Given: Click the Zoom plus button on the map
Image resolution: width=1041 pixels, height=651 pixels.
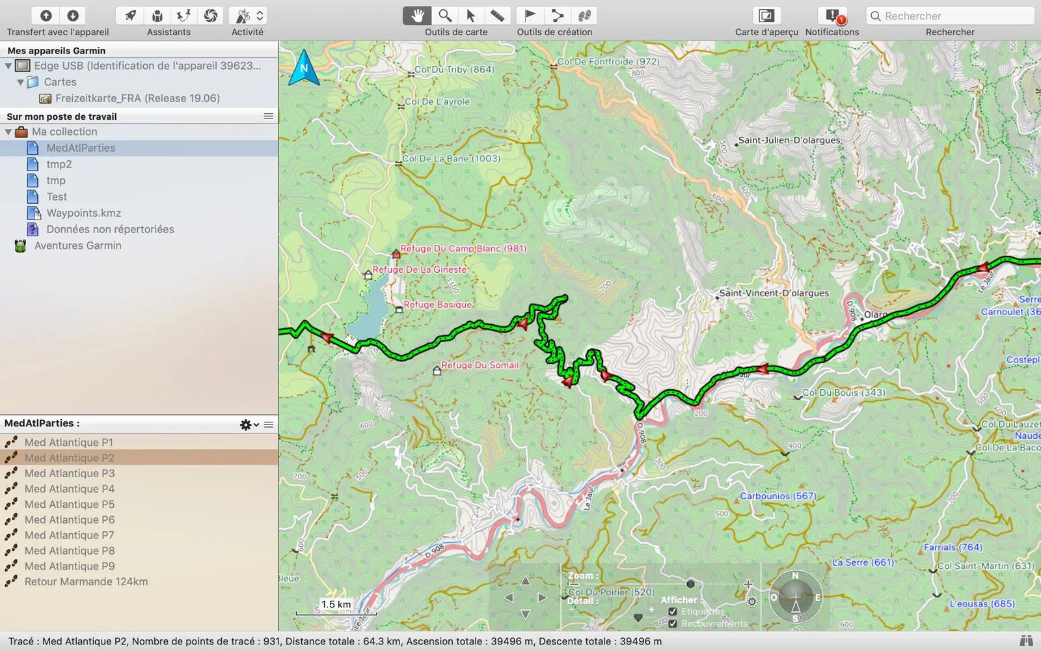Looking at the screenshot, I should pyautogui.click(x=748, y=585).
